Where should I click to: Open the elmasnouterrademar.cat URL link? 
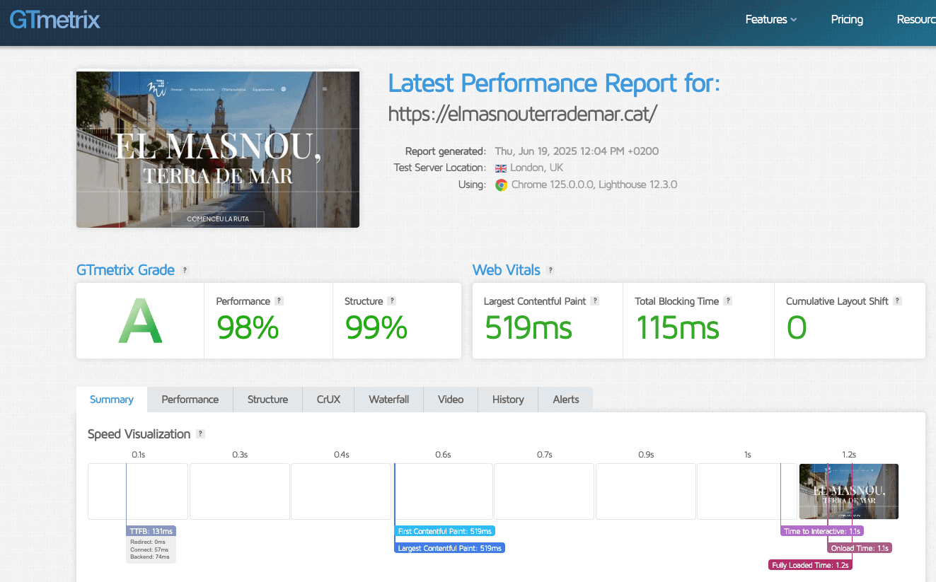524,113
